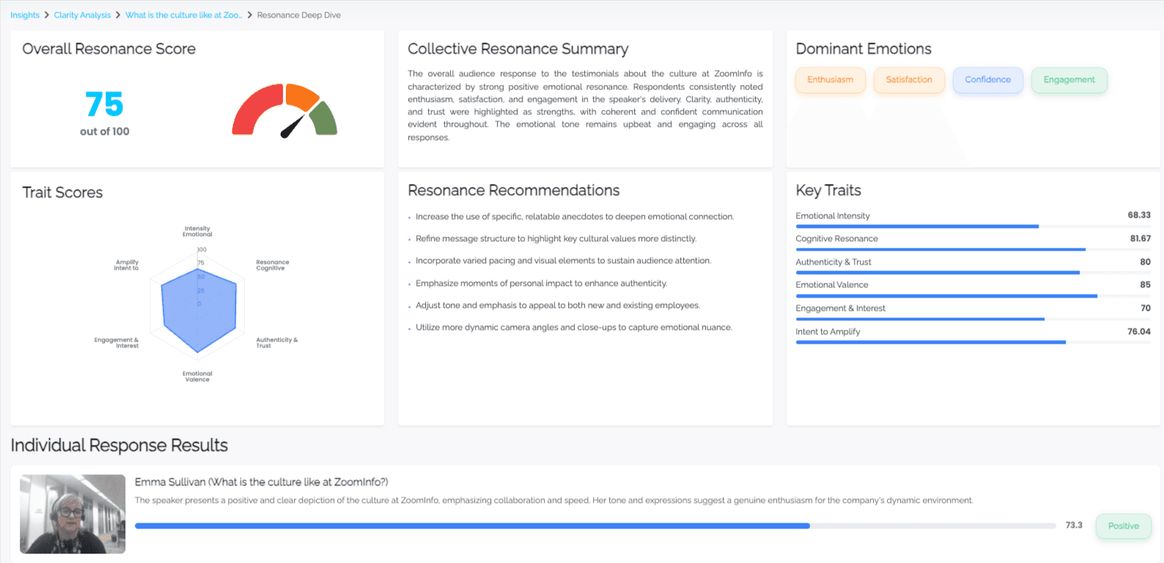Click the resonance score gauge needle
Image resolution: width=1164 pixels, height=563 pixels.
tap(293, 125)
